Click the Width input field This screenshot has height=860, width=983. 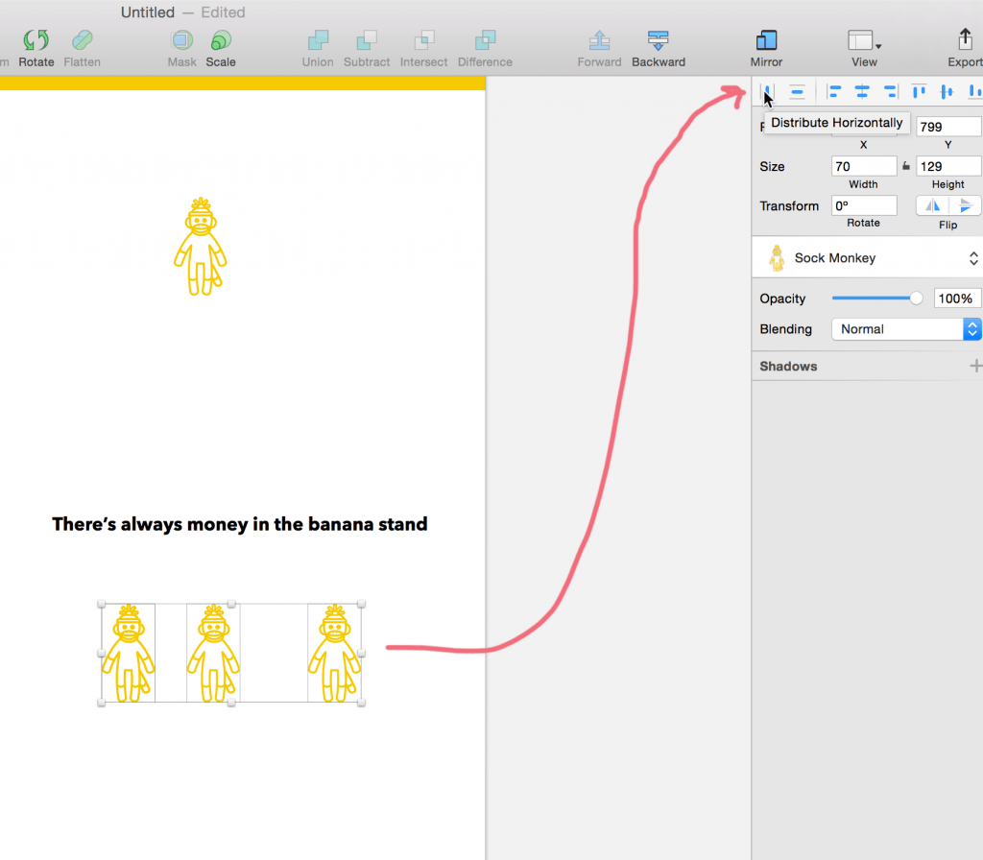[863, 166]
